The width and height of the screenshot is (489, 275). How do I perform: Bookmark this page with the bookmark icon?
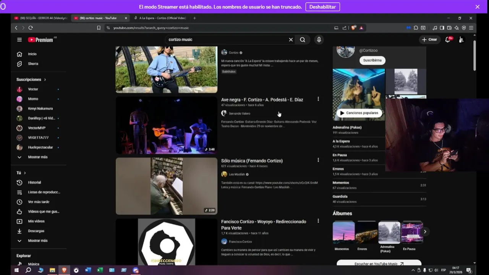(x=99, y=28)
